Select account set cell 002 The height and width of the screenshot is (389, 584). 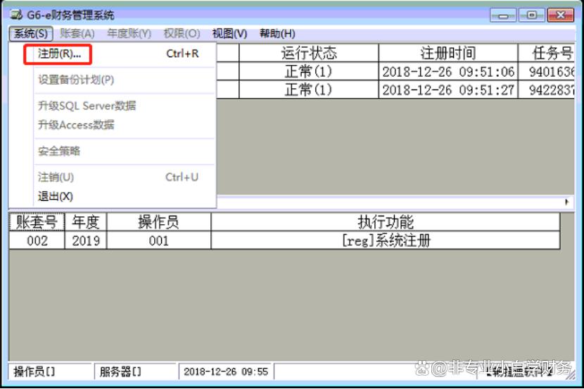(37, 240)
